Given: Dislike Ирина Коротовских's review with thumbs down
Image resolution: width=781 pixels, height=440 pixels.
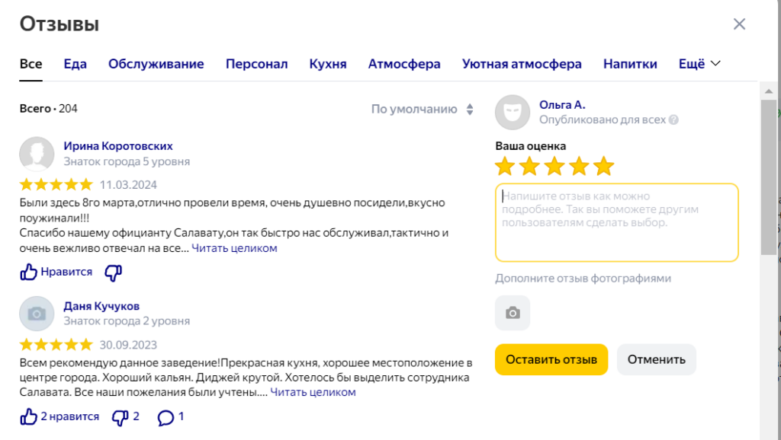Looking at the screenshot, I should click(113, 272).
